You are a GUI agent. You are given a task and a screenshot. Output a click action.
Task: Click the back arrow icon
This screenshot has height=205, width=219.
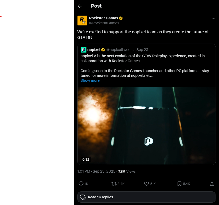(80, 6)
